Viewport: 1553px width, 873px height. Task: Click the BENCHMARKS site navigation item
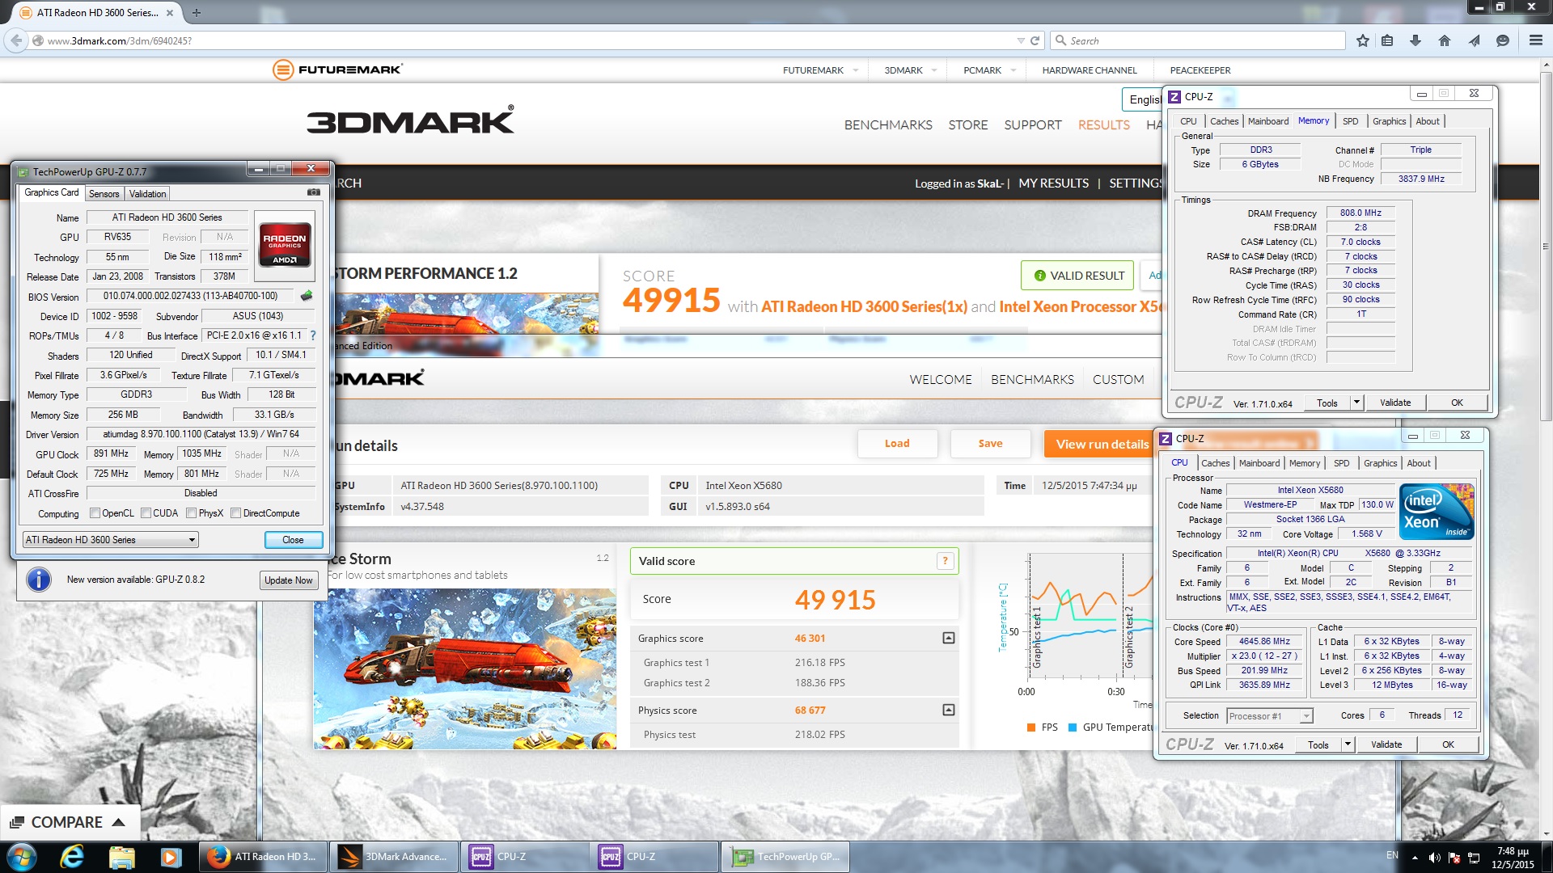click(888, 124)
